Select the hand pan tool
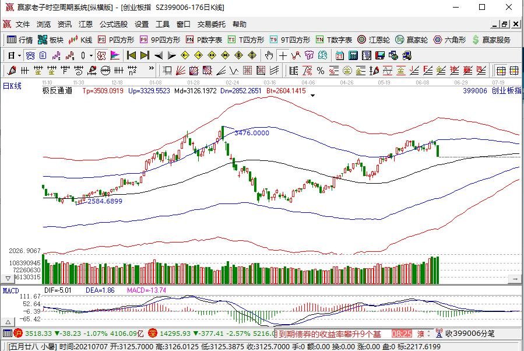Viewport: 524px width, 351px height. point(269,55)
